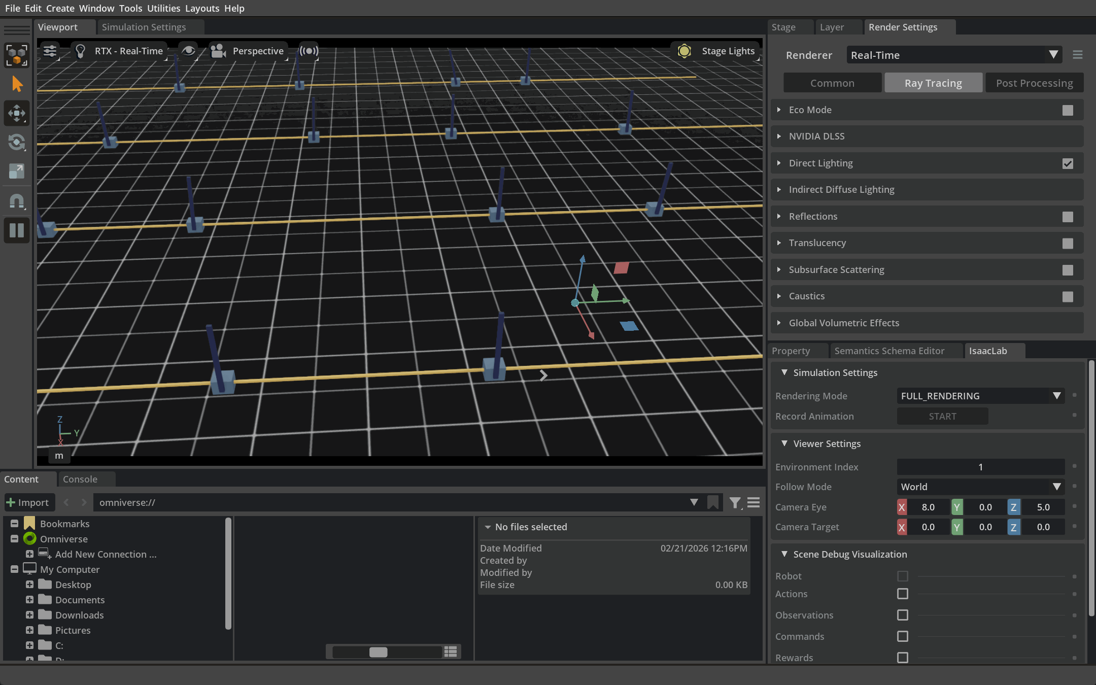1096x685 pixels.
Task: Open the content filter funnel icon
Action: (735, 502)
